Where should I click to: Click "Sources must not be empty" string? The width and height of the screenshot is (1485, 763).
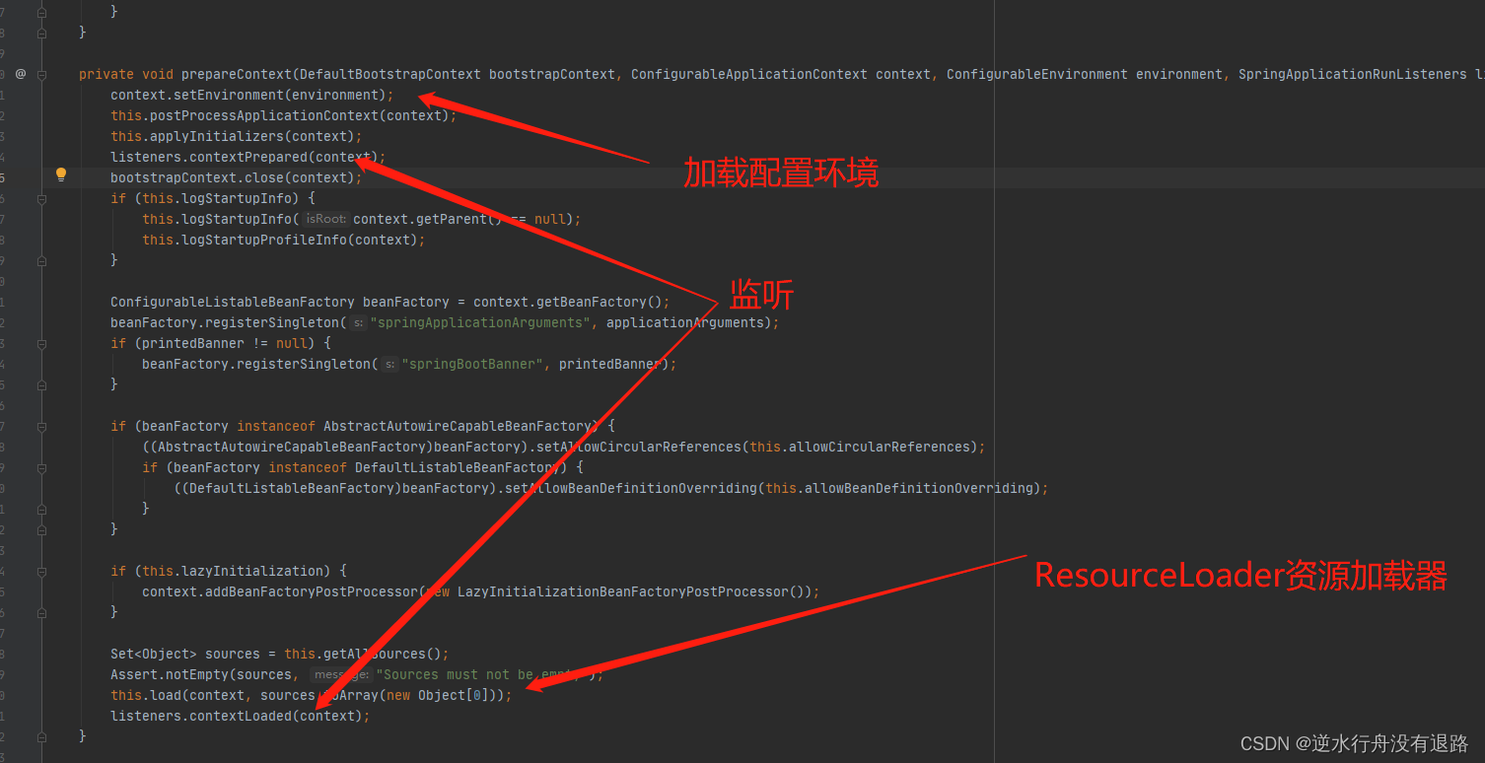tap(480, 674)
